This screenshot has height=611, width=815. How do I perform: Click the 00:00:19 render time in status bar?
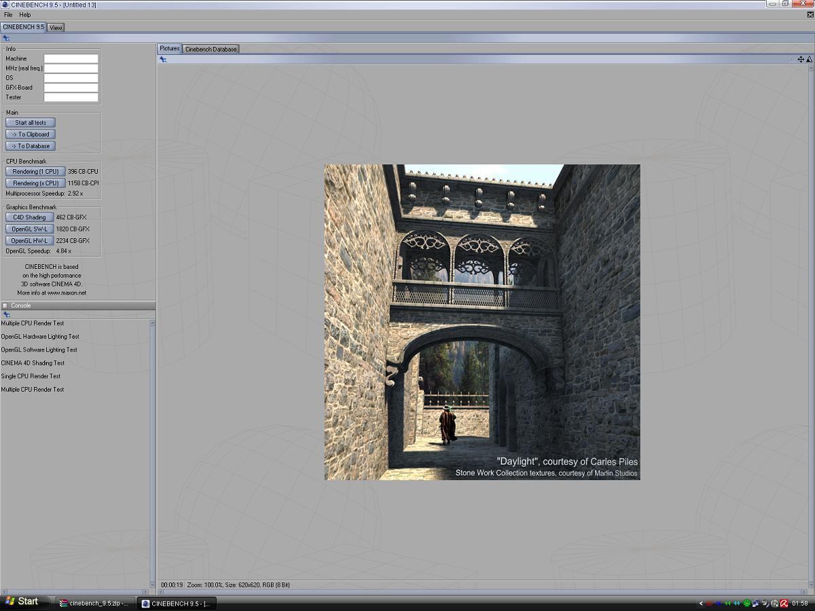[172, 585]
